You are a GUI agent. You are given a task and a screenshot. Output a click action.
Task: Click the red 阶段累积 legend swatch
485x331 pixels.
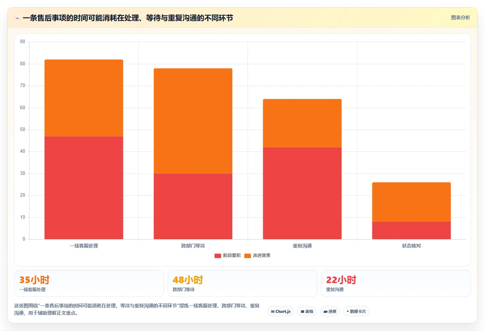coord(218,256)
